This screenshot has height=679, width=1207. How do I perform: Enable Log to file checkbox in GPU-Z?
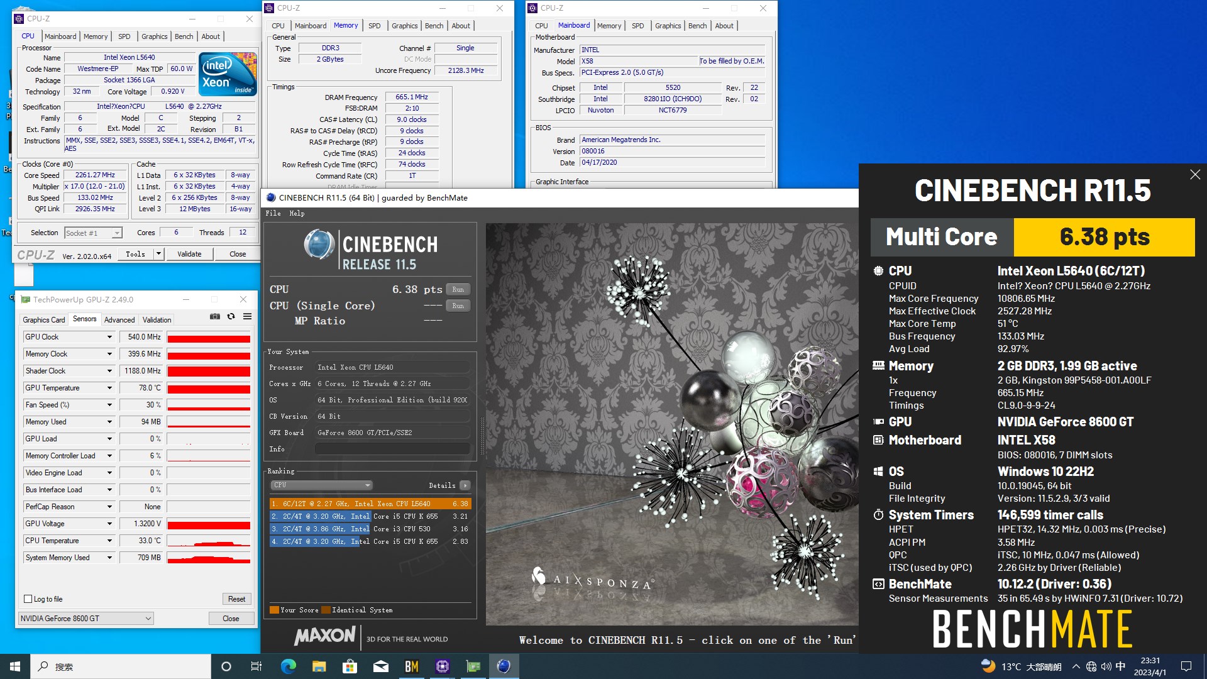(28, 599)
